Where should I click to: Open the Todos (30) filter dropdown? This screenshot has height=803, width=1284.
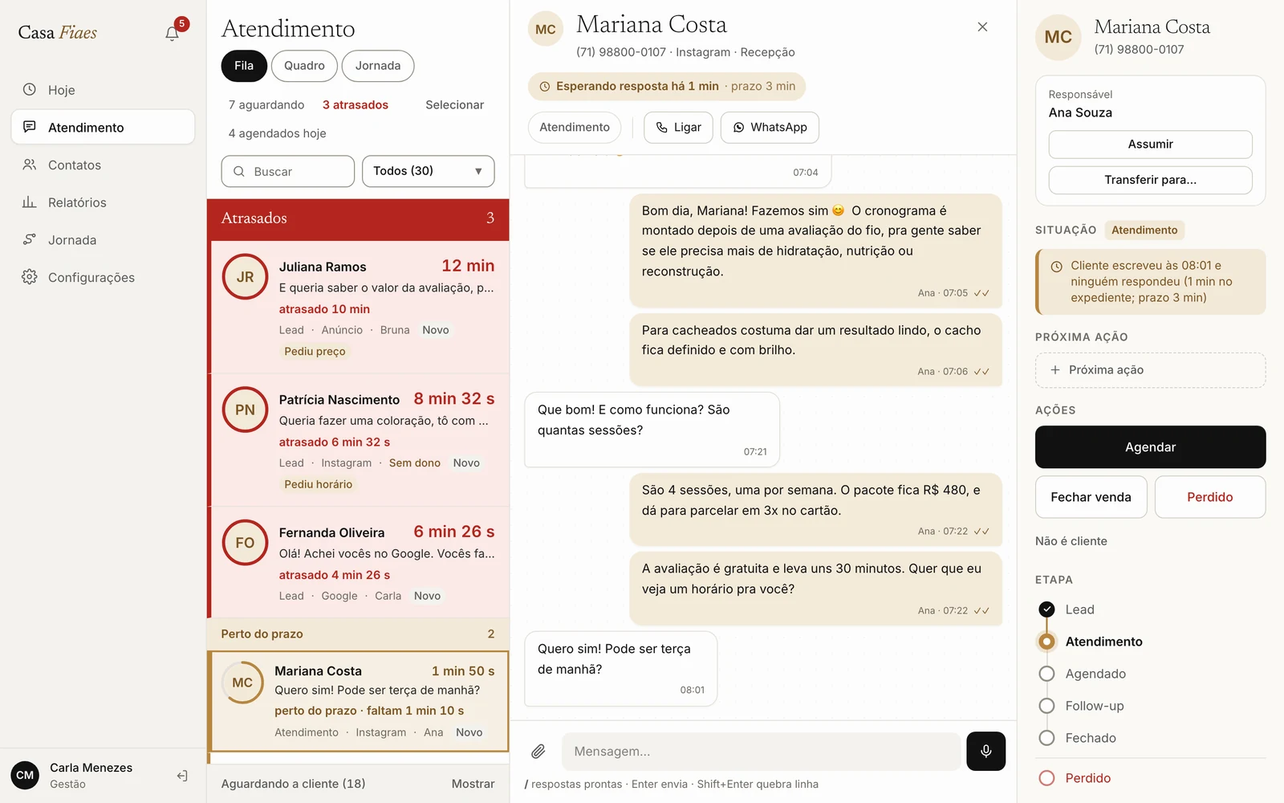tap(428, 171)
